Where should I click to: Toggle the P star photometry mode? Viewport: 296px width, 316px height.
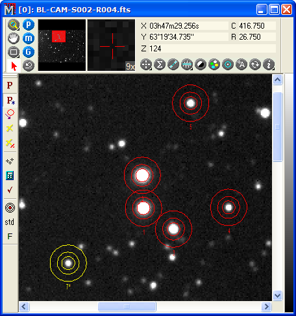coord(10,100)
